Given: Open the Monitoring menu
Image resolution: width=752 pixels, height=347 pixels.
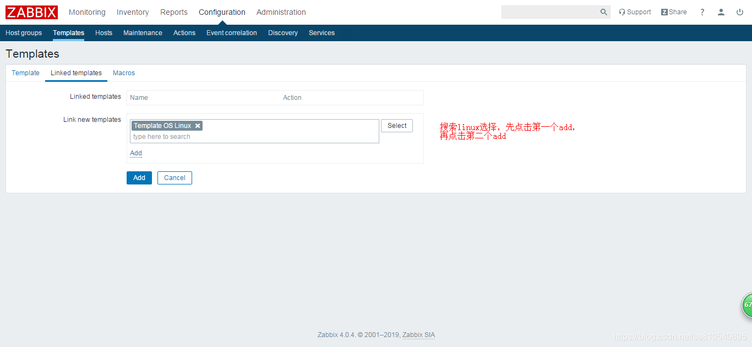Looking at the screenshot, I should (87, 12).
